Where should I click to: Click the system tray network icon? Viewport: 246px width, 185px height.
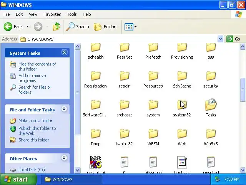click(218, 179)
